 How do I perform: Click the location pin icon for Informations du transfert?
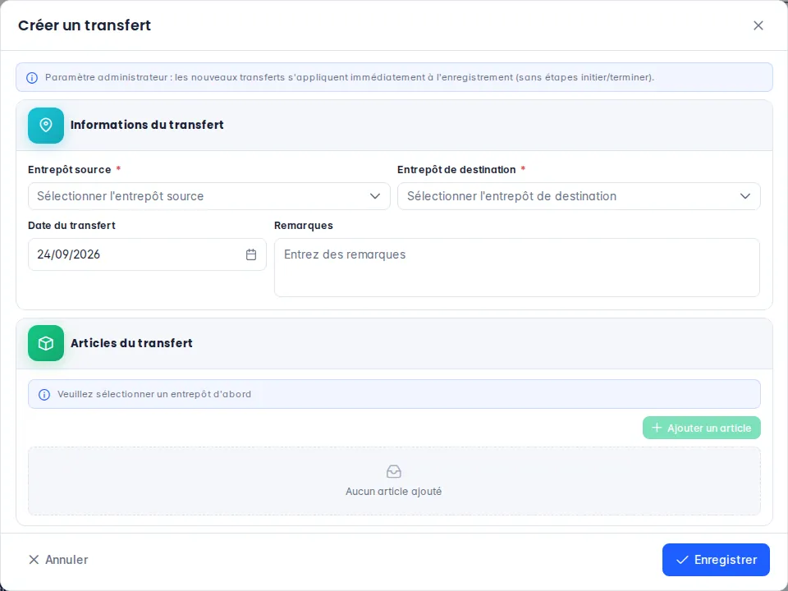point(46,126)
